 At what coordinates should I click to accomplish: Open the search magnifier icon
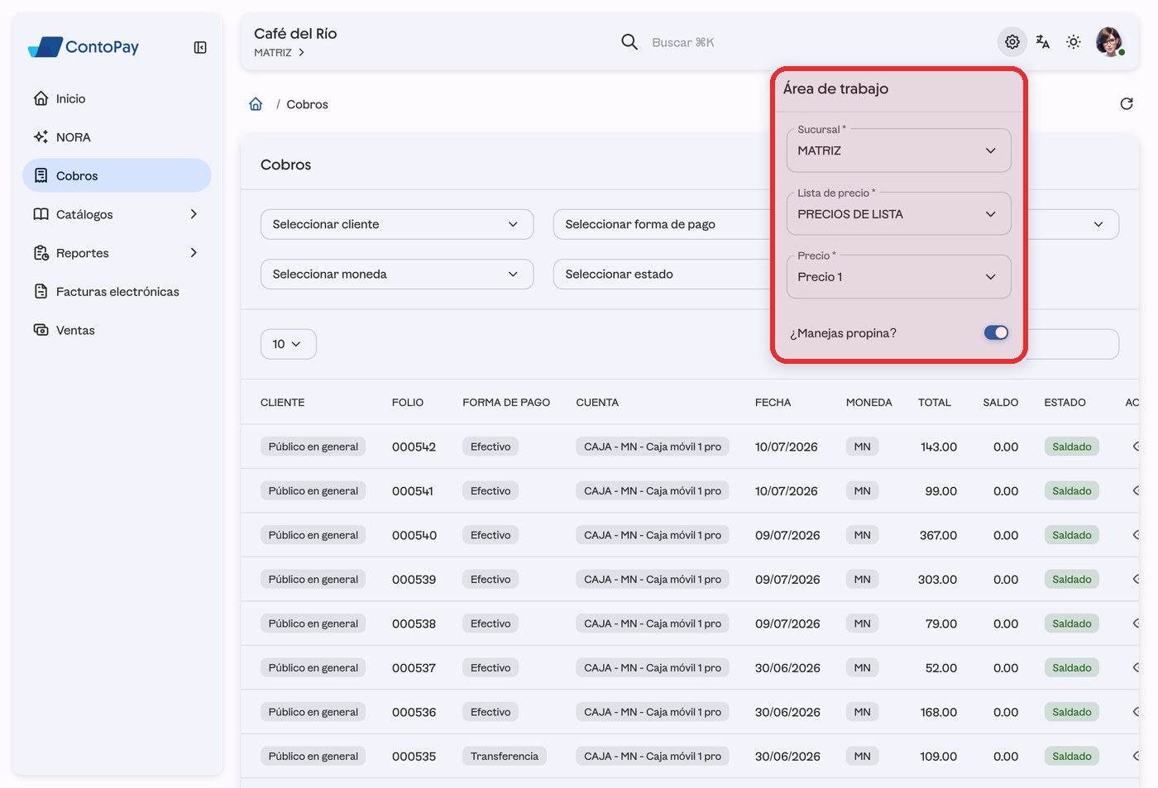click(x=629, y=42)
